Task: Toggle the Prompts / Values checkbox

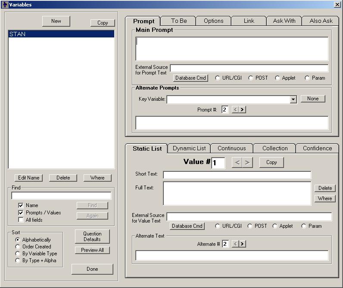Action: pos(21,213)
